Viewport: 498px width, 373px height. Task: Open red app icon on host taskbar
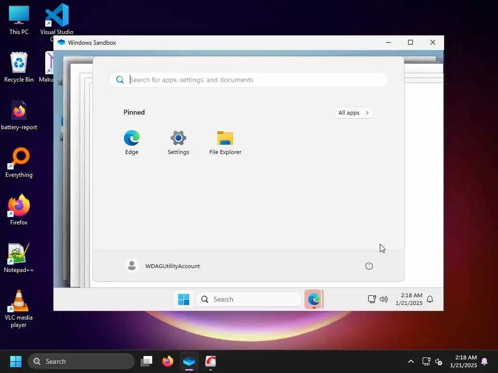[210, 361]
